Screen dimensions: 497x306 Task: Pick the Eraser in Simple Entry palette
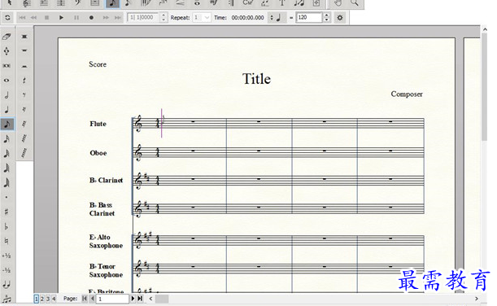pyautogui.click(x=7, y=37)
